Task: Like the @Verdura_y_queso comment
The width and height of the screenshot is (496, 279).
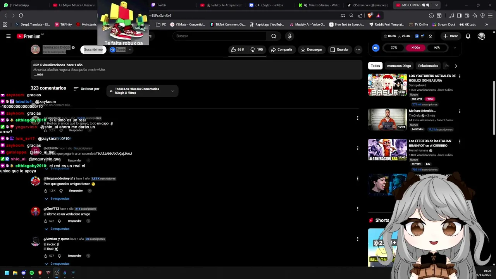Action: (x=45, y=256)
